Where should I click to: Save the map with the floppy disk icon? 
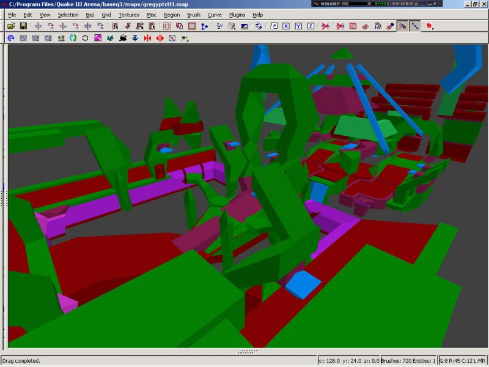point(23,26)
